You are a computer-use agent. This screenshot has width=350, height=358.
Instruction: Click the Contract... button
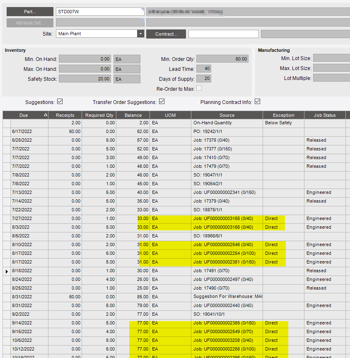coord(166,34)
